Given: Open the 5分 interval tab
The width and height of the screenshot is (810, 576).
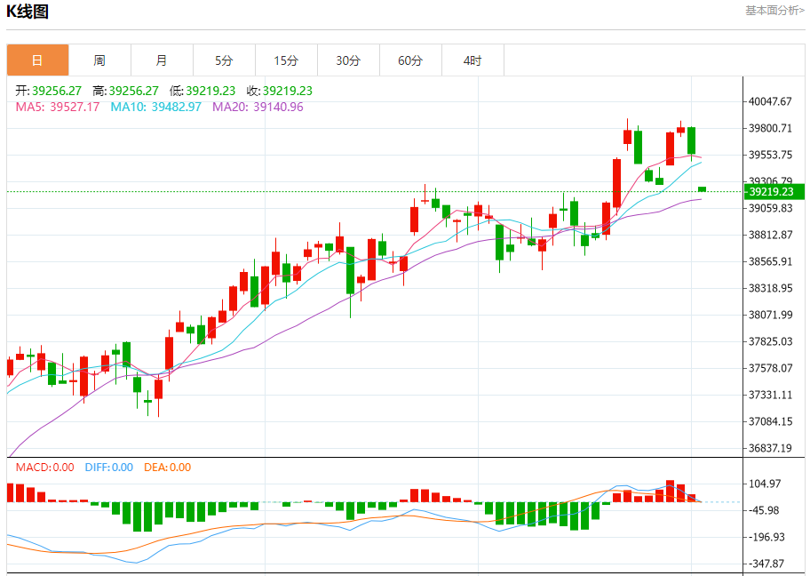Looking at the screenshot, I should pos(224,60).
